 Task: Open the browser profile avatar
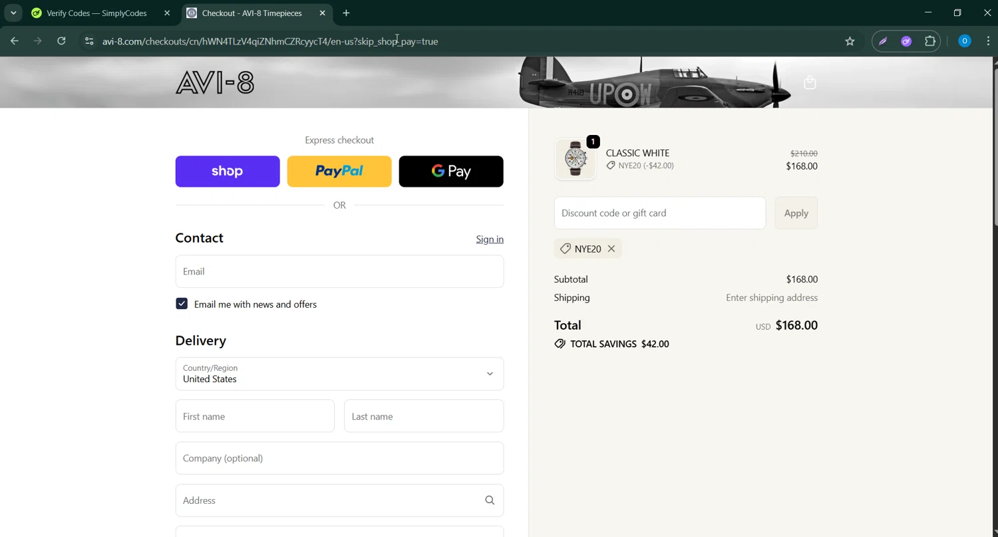tap(965, 41)
